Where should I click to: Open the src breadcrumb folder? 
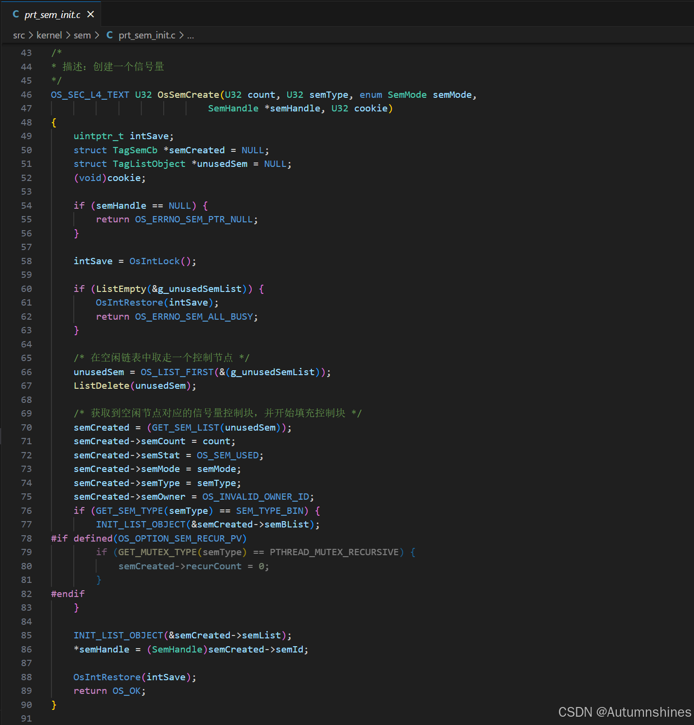(x=19, y=36)
